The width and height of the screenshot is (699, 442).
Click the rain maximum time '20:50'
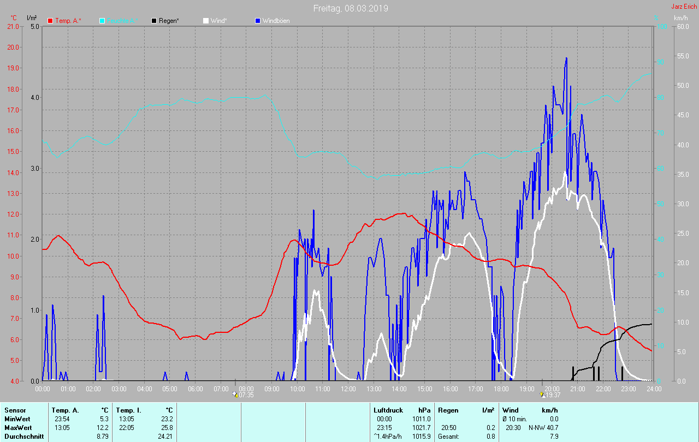point(449,428)
